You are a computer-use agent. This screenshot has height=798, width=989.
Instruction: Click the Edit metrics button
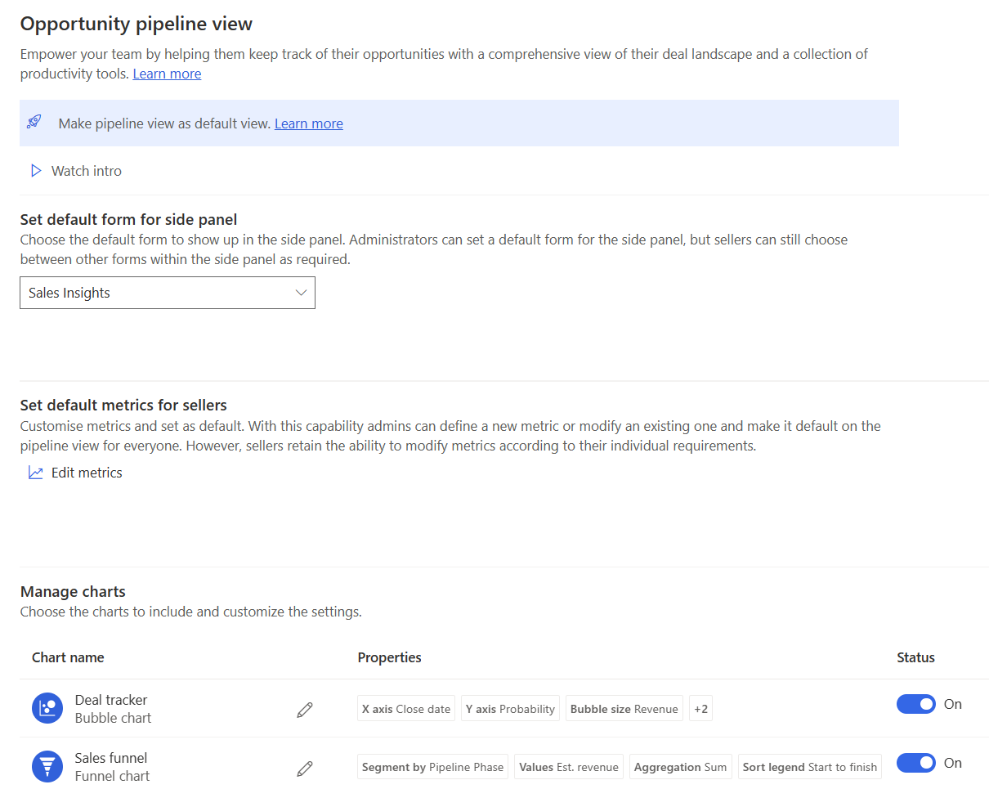[x=86, y=473]
